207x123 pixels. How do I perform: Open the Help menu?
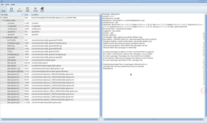tap(13, 4)
